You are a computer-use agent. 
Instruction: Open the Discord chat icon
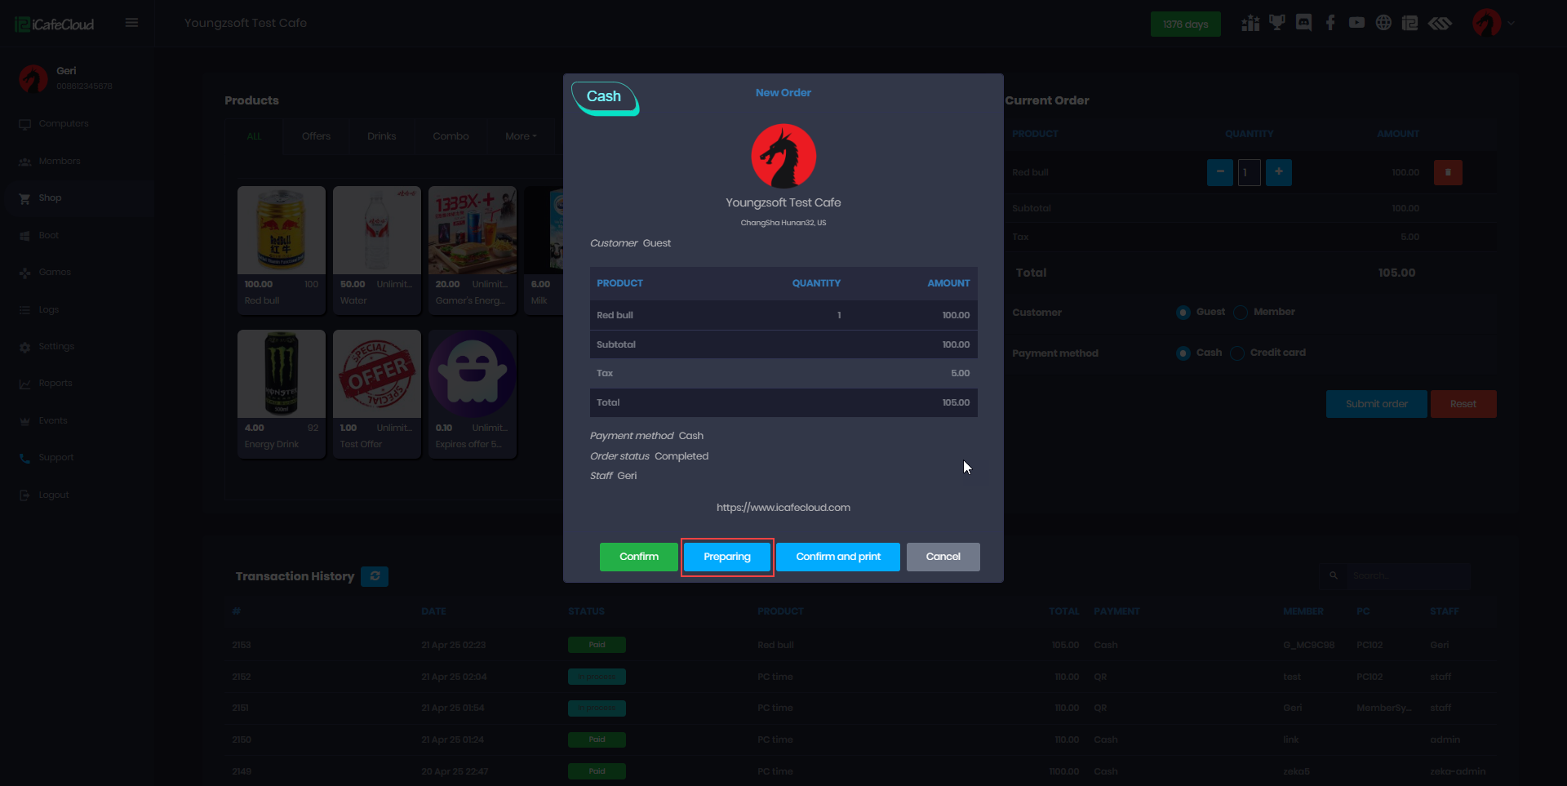(x=1304, y=23)
